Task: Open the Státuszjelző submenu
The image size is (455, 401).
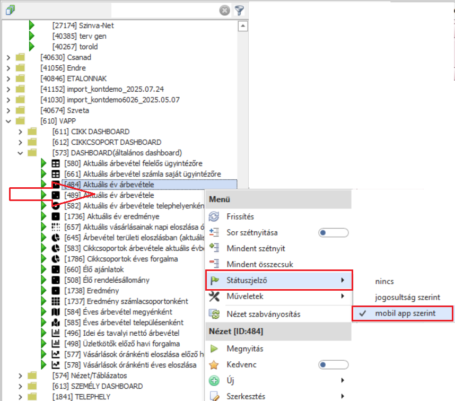Action: click(278, 280)
